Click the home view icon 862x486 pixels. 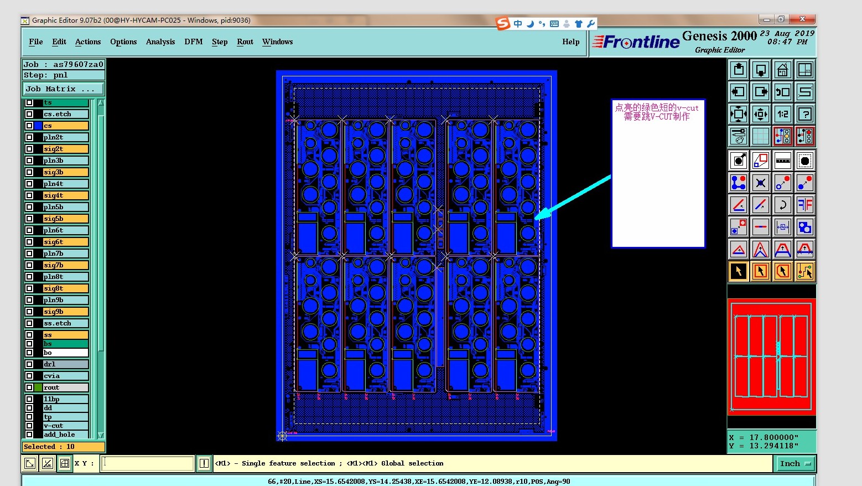783,70
